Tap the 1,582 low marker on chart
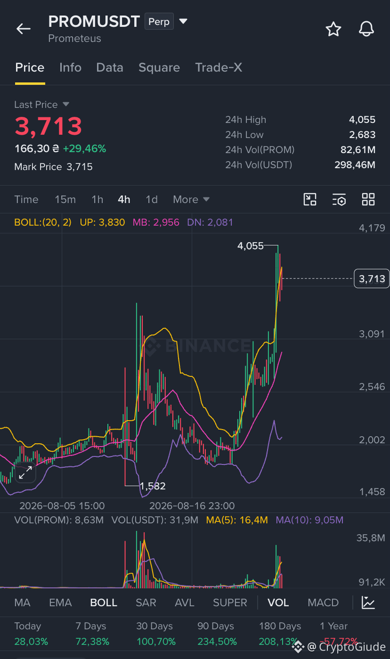Image resolution: width=390 pixels, height=659 pixels. click(x=153, y=486)
